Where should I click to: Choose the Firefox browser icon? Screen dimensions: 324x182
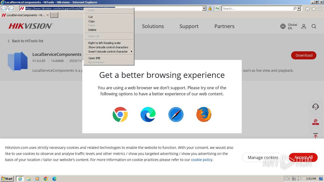click(204, 115)
